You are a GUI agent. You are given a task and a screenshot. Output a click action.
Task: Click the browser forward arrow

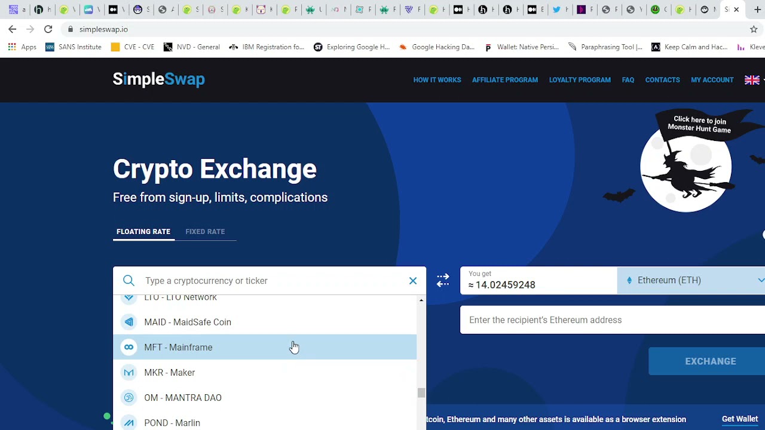pos(30,29)
